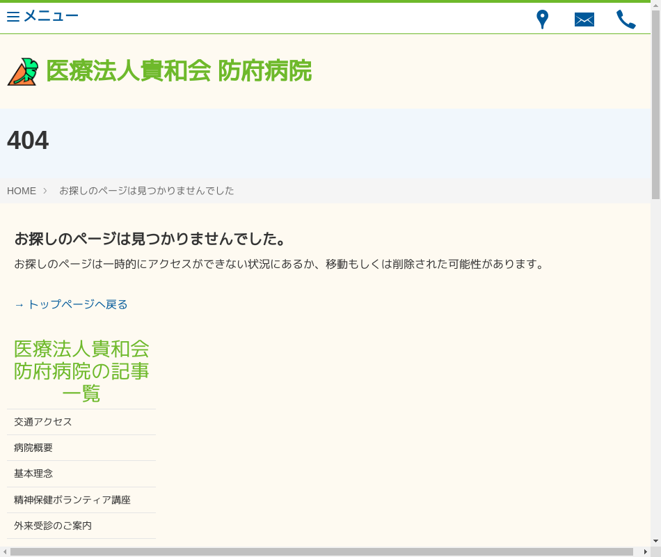Click the vertical scrollbar down arrow

coord(655,540)
